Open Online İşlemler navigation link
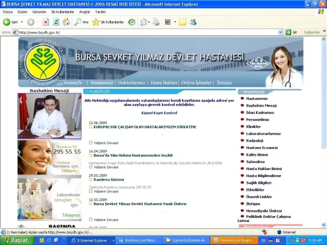 click(x=196, y=83)
